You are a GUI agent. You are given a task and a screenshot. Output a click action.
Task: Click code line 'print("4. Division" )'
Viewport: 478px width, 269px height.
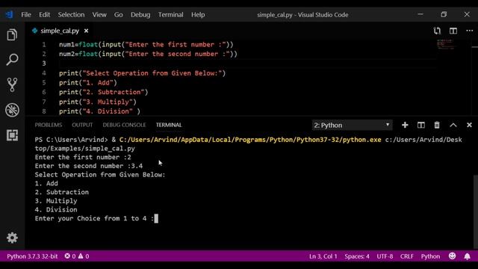pyautogui.click(x=99, y=111)
